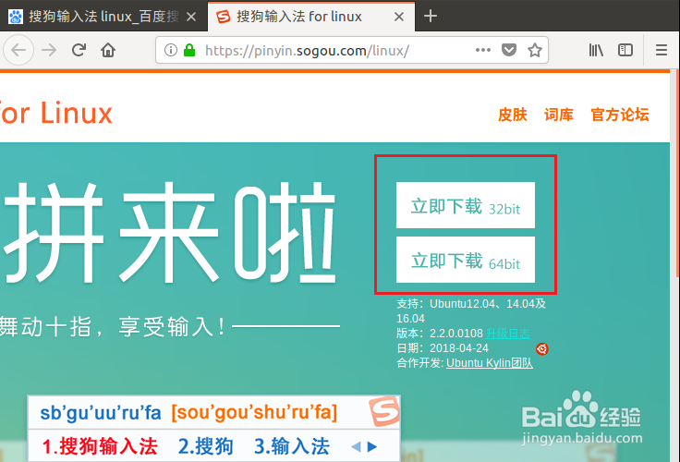This screenshot has height=462, width=680.
Task: Open a new browser tab
Action: tap(431, 16)
